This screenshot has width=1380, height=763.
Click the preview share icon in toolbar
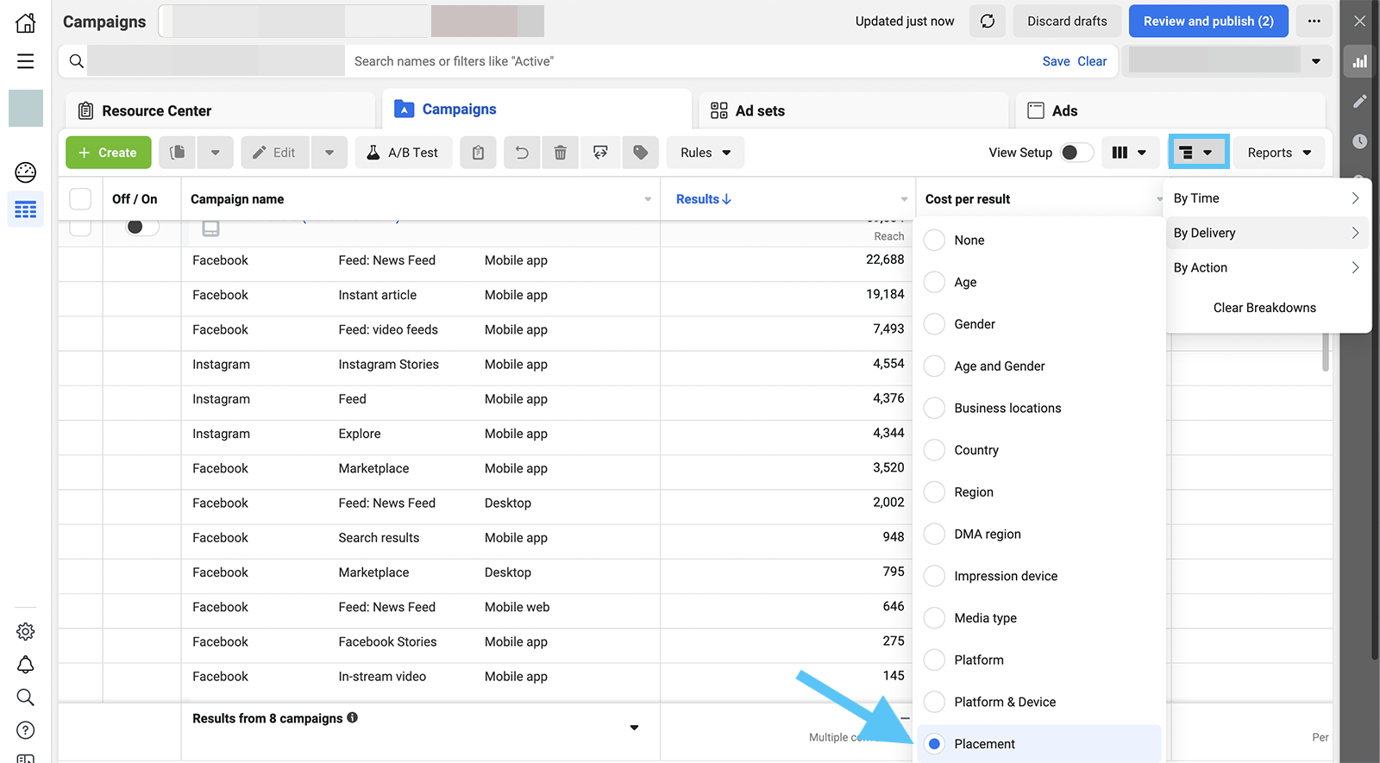coord(600,153)
